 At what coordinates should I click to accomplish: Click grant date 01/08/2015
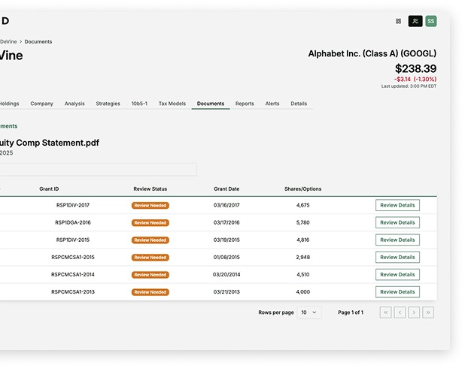point(226,258)
